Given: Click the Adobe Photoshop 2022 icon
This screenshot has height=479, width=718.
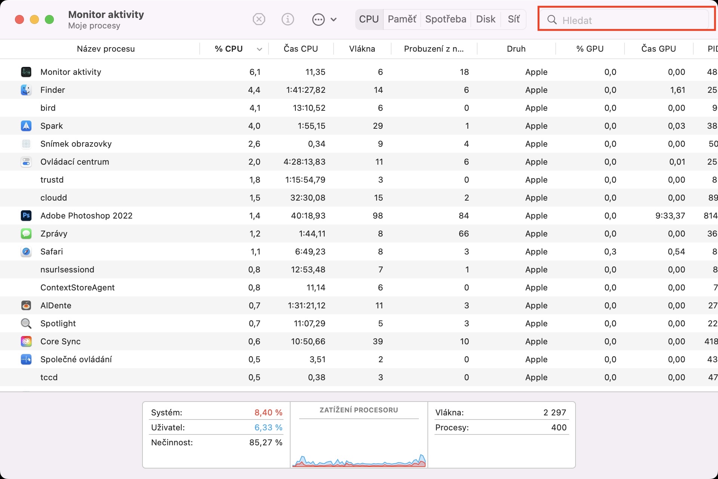Looking at the screenshot, I should 26,216.
